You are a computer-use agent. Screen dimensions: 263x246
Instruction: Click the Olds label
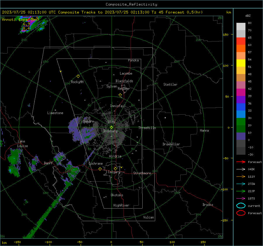111,122
